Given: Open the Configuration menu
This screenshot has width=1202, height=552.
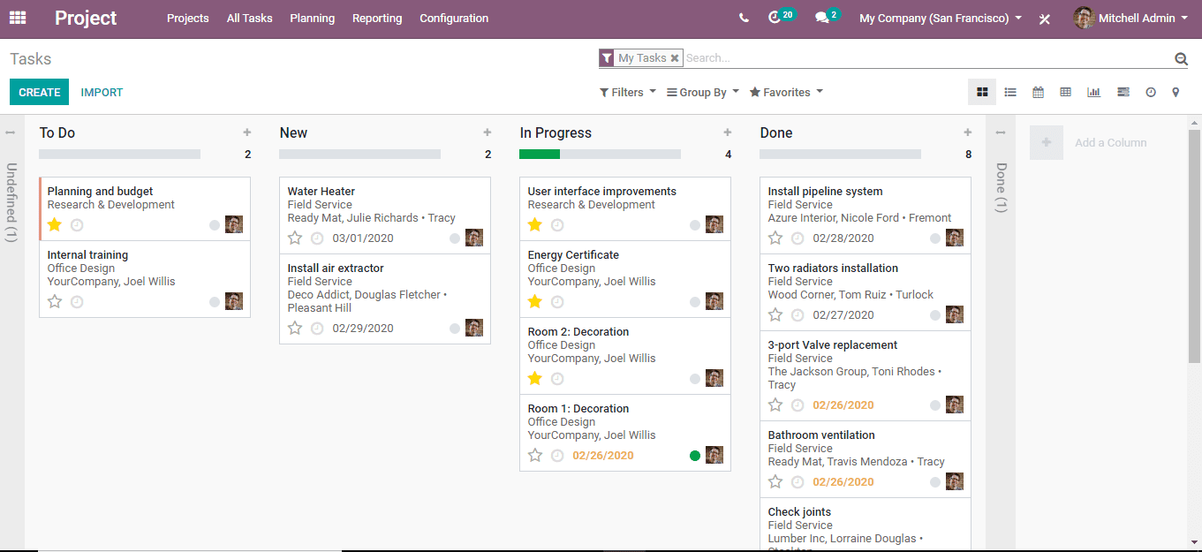Looking at the screenshot, I should [x=454, y=19].
